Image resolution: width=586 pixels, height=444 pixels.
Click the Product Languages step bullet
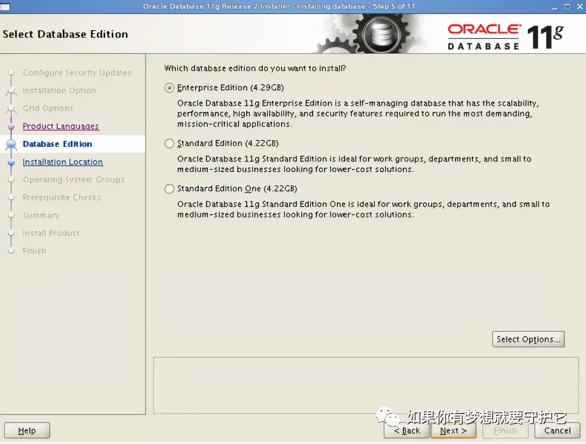point(11,127)
